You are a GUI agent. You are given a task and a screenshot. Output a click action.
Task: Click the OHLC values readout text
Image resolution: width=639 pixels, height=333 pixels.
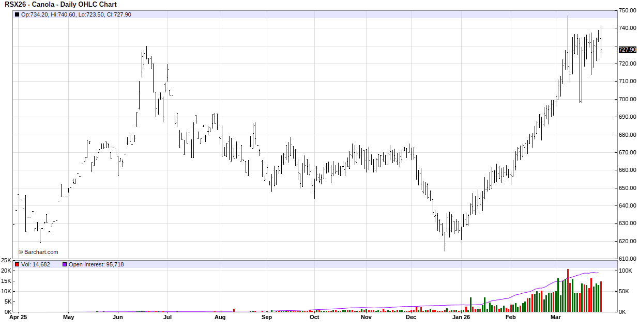pos(76,14)
